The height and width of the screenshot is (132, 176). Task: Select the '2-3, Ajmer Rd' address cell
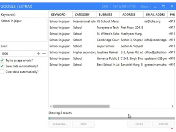tap(132, 52)
